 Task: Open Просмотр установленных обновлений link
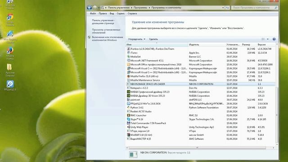106,31
